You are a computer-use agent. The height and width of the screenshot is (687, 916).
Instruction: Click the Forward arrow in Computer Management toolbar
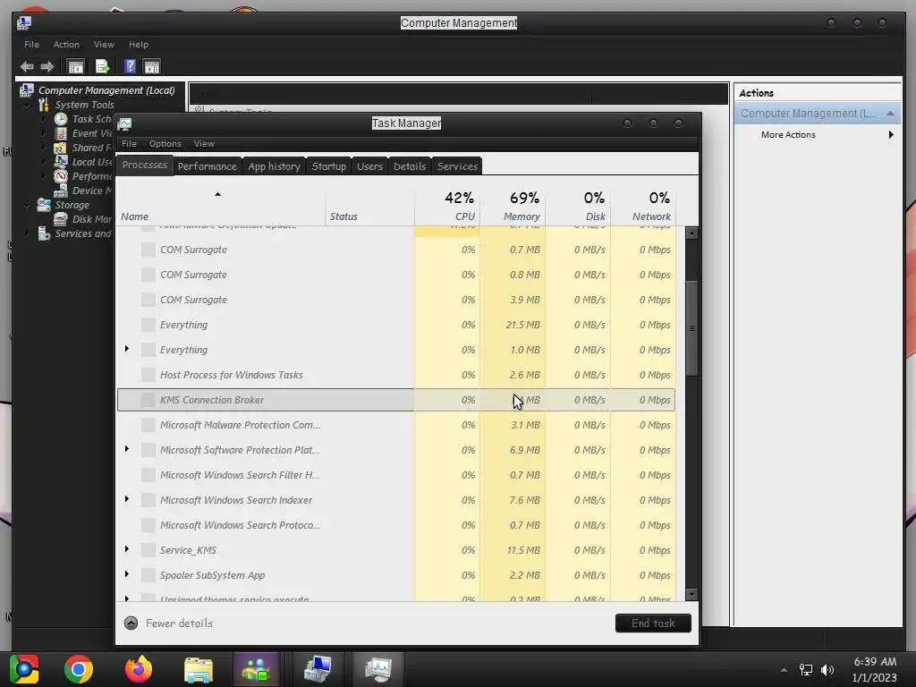pyautogui.click(x=47, y=66)
